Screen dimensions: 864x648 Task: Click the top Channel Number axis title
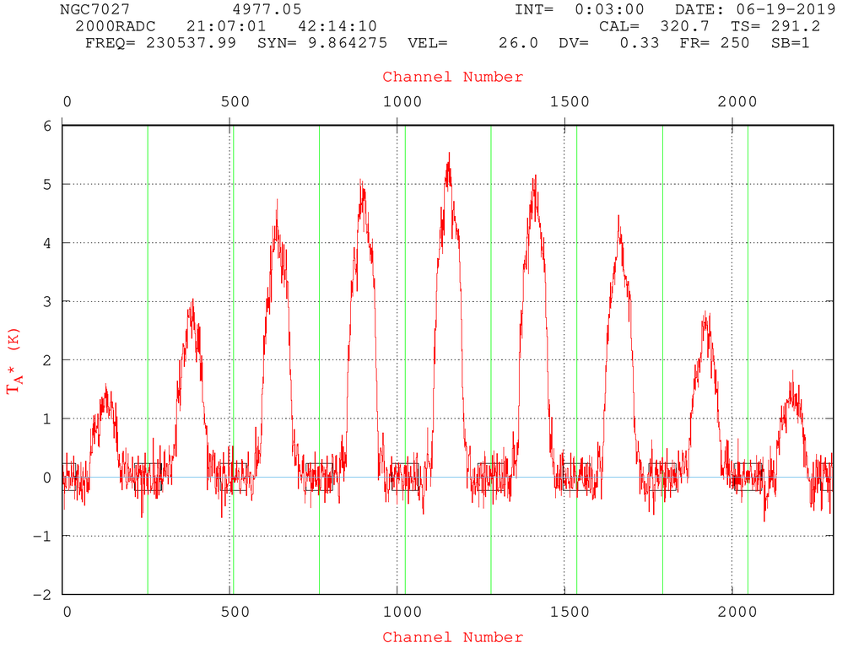453,77
